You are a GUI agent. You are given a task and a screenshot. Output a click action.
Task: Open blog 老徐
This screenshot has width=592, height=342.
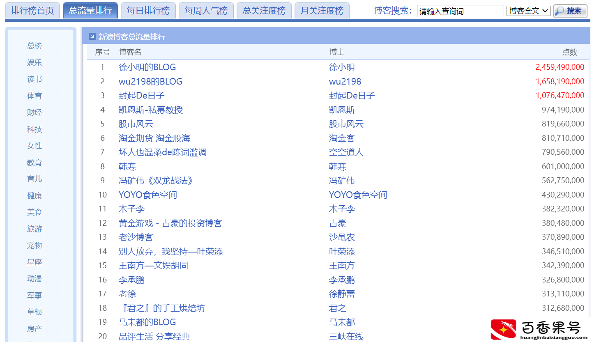(x=127, y=294)
